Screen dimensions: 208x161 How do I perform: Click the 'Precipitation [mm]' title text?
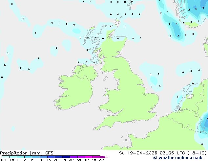coord(21,153)
